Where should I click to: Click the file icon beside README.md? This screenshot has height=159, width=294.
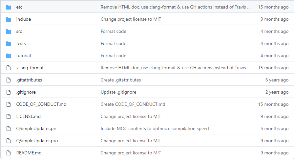click(9, 153)
